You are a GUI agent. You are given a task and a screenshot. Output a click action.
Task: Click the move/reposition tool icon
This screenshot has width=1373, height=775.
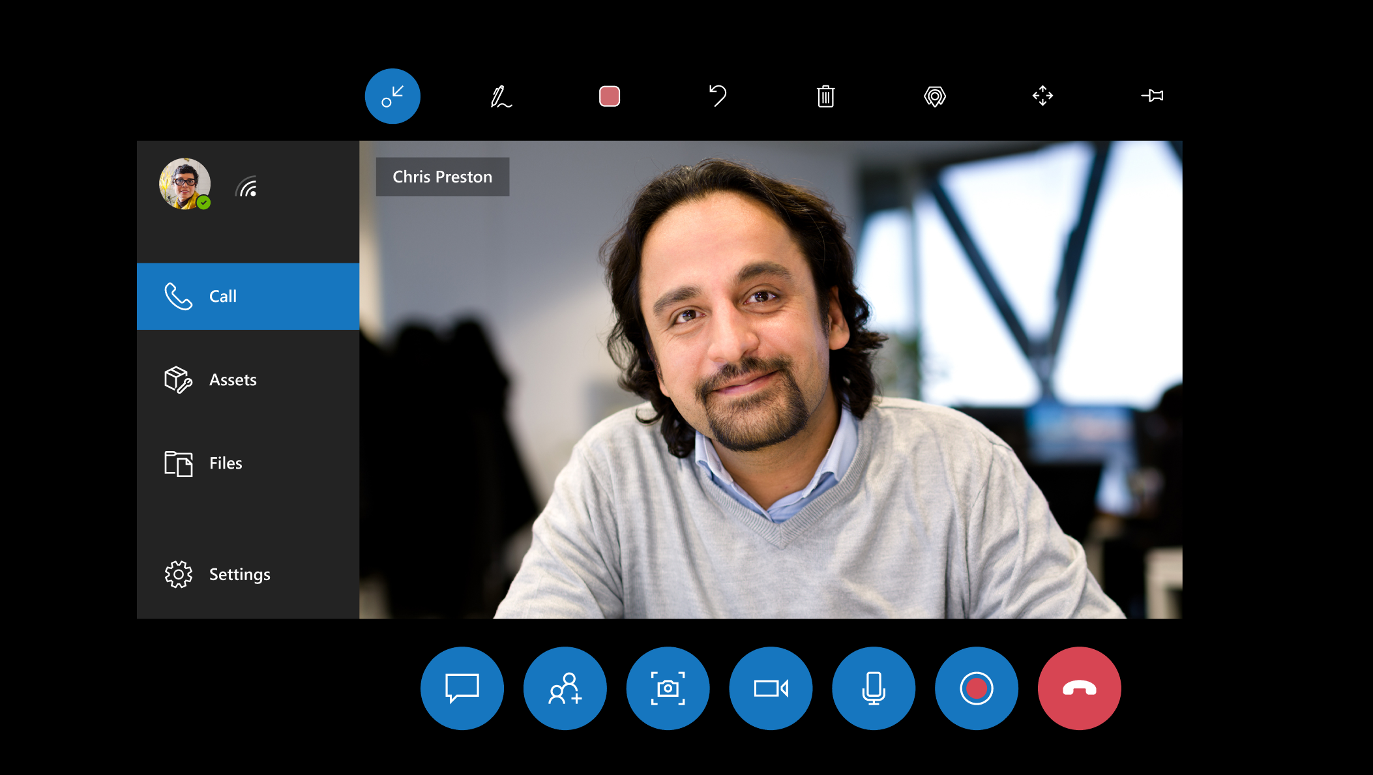1043,95
